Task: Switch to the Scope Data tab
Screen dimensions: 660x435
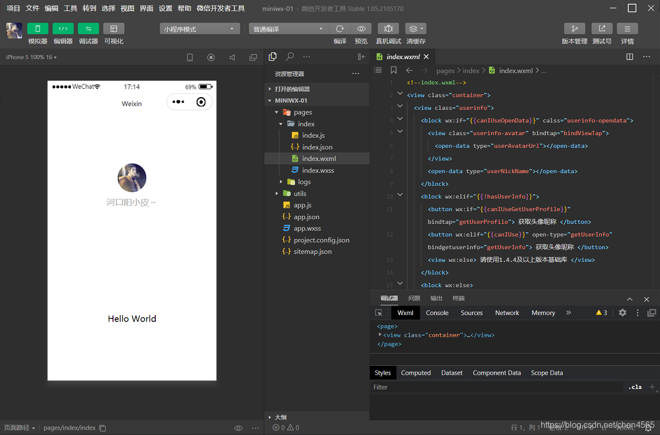Action: click(x=546, y=373)
